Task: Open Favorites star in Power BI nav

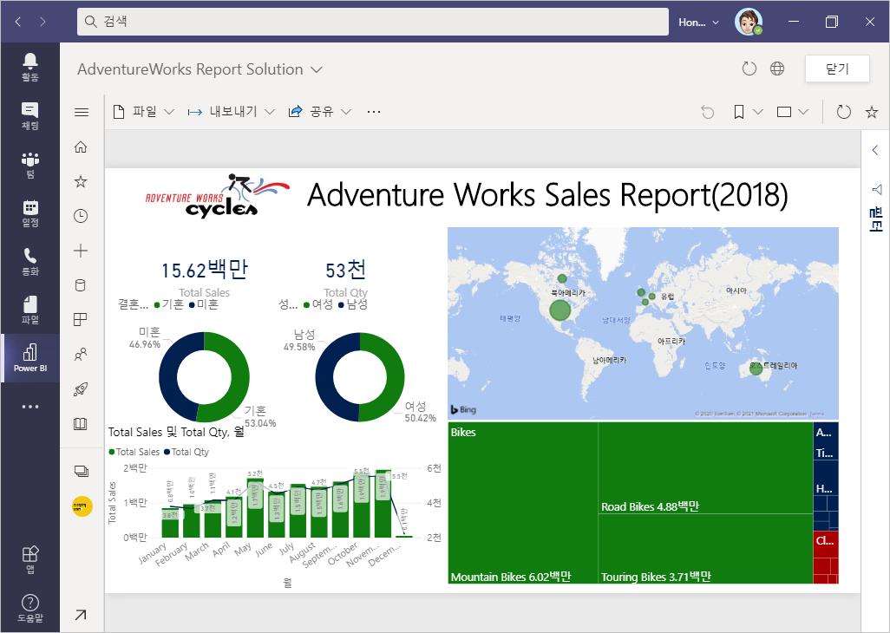Action: (x=81, y=181)
